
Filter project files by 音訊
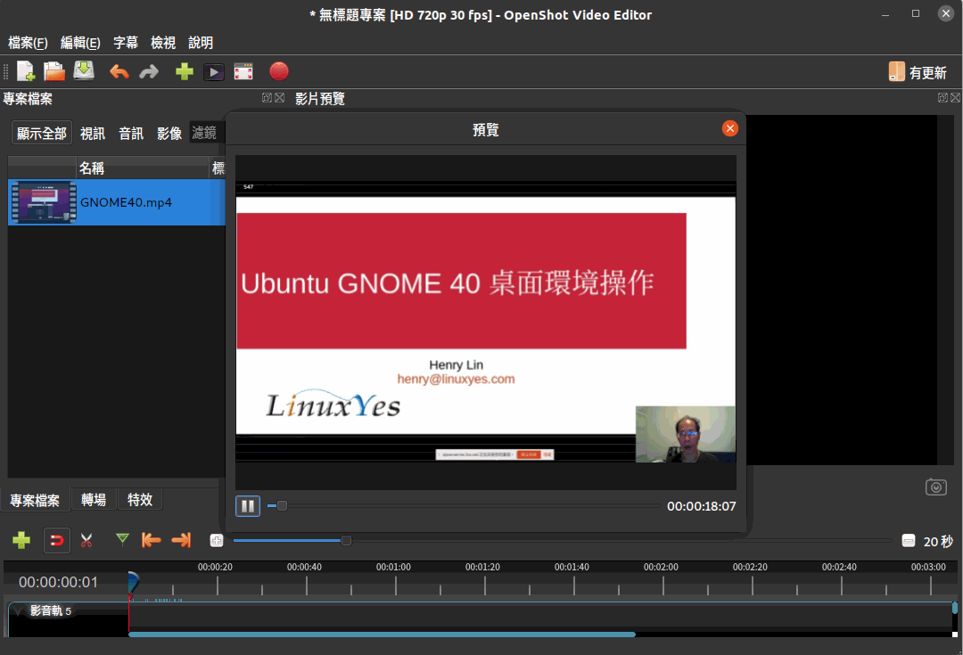tap(131, 133)
